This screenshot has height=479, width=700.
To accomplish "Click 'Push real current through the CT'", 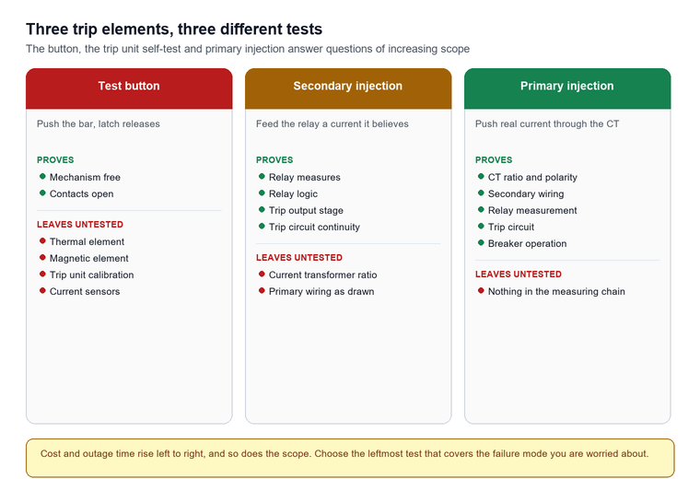I will [x=547, y=123].
